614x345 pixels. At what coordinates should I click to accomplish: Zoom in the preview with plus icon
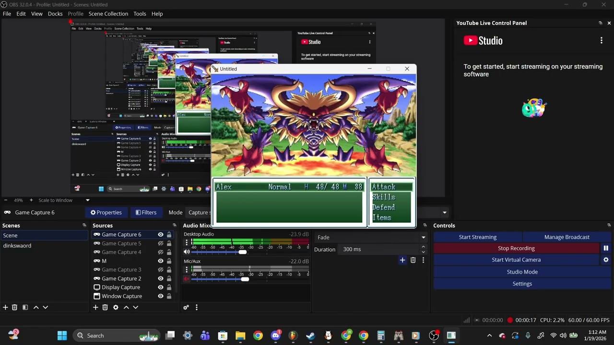(x=31, y=200)
